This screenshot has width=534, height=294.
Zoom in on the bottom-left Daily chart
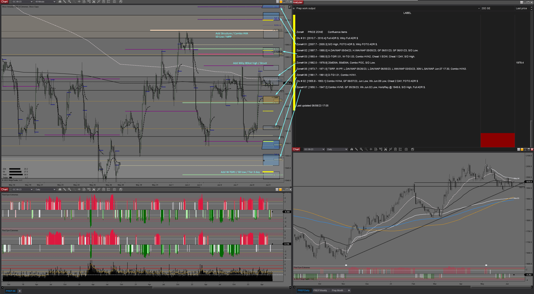point(69,189)
